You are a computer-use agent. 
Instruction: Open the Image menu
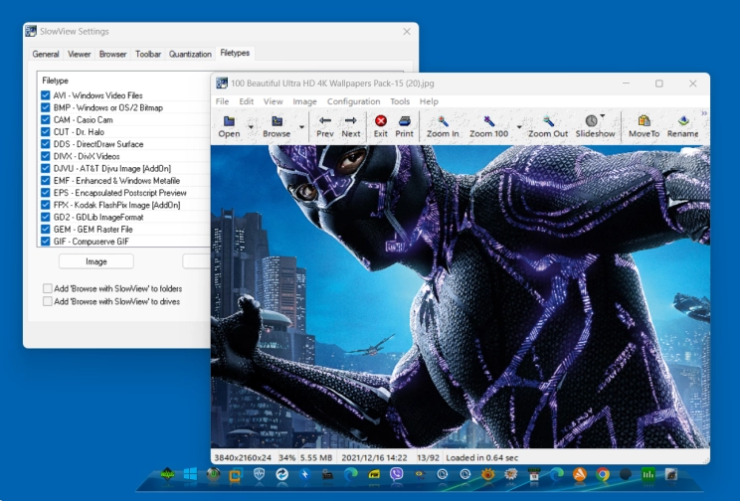(304, 101)
